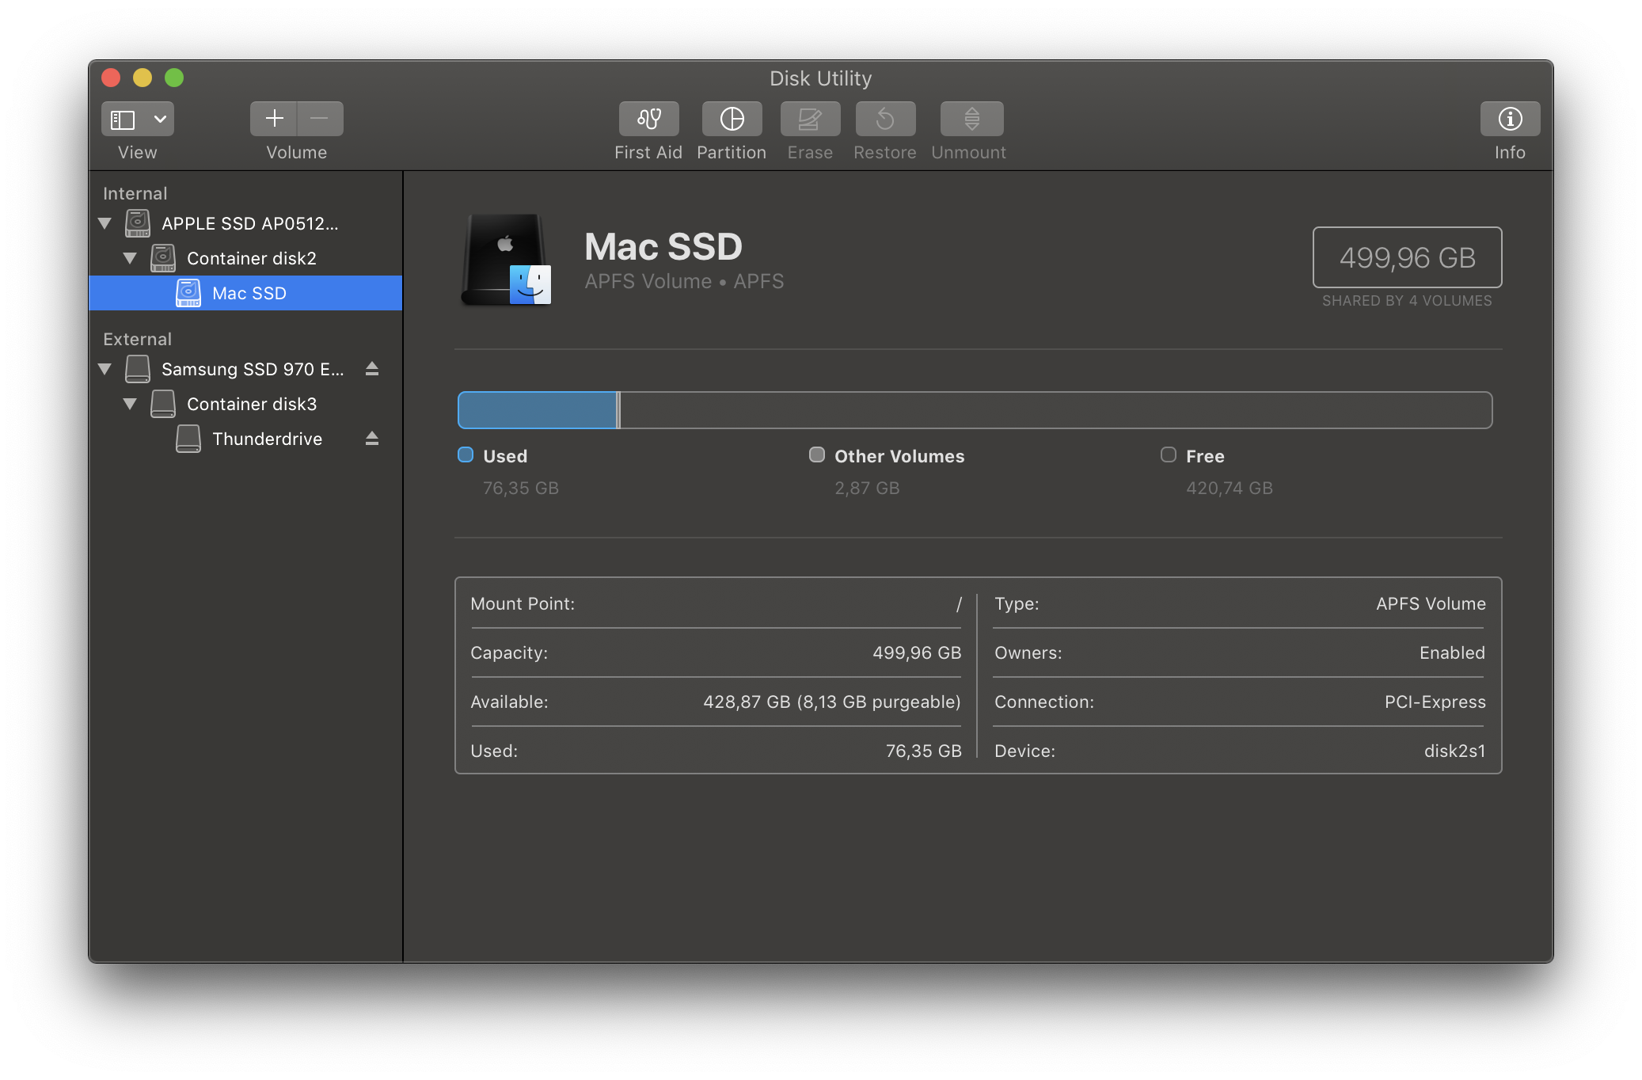Click the 499,96 GB capacity box
The width and height of the screenshot is (1642, 1080).
[1407, 257]
